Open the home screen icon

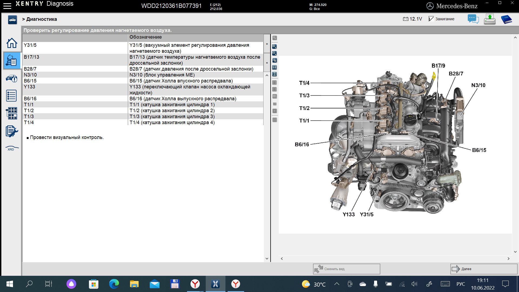12,43
